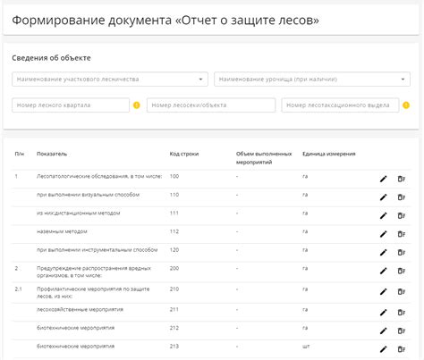Delete row with code 120
424x360 pixels.
coord(402,253)
